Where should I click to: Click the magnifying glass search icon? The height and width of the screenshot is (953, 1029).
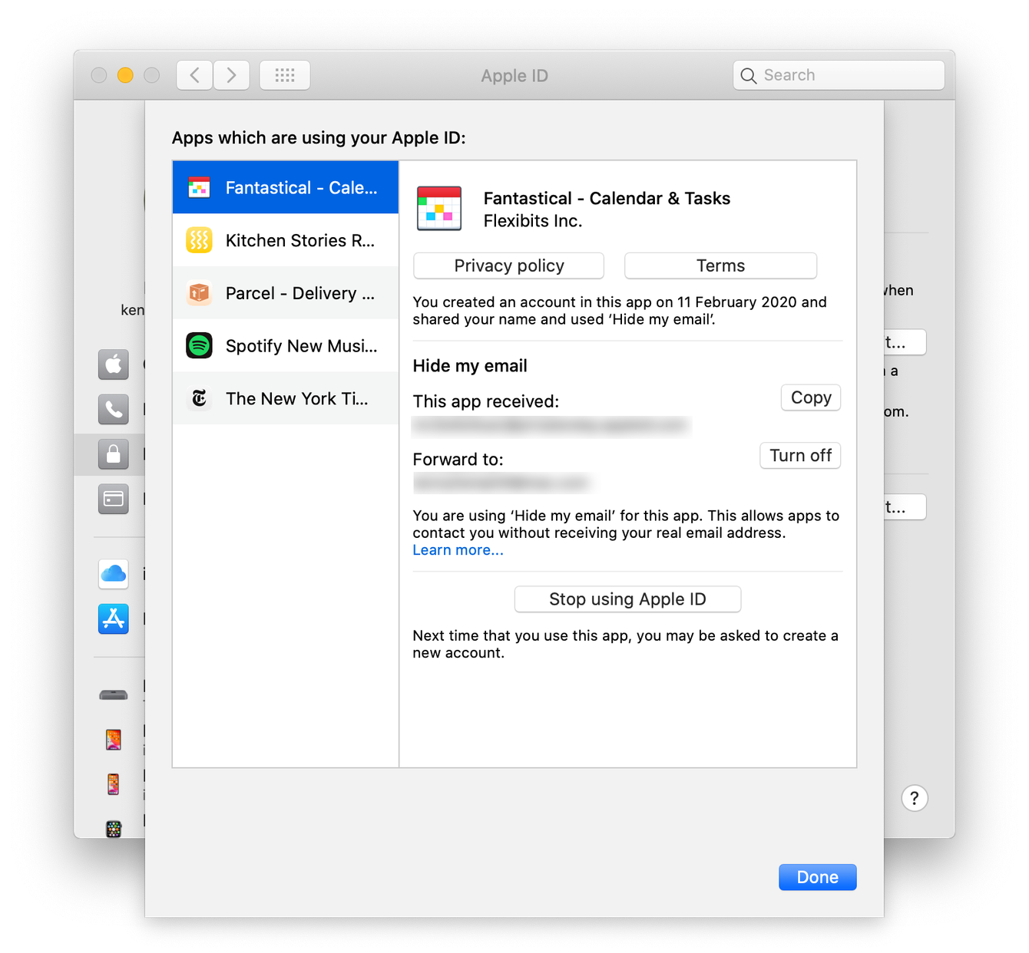(x=749, y=75)
